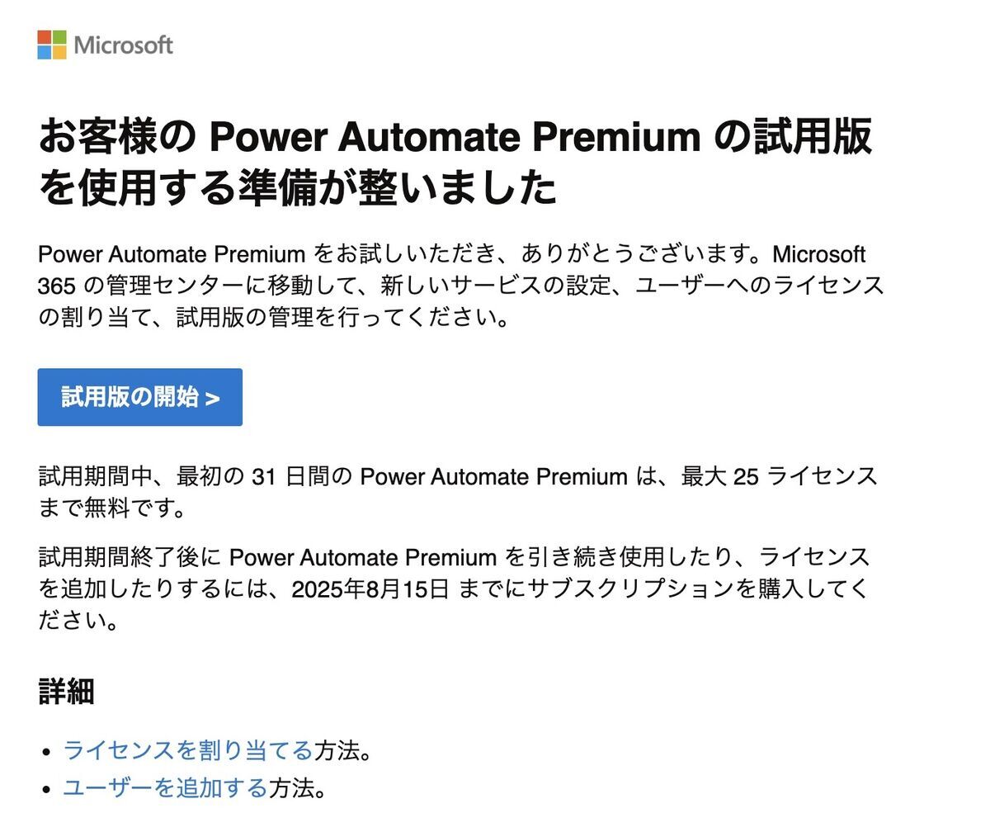The image size is (990, 827).
Task: Click the blue square of the Microsoft logo
Action: click(x=43, y=53)
